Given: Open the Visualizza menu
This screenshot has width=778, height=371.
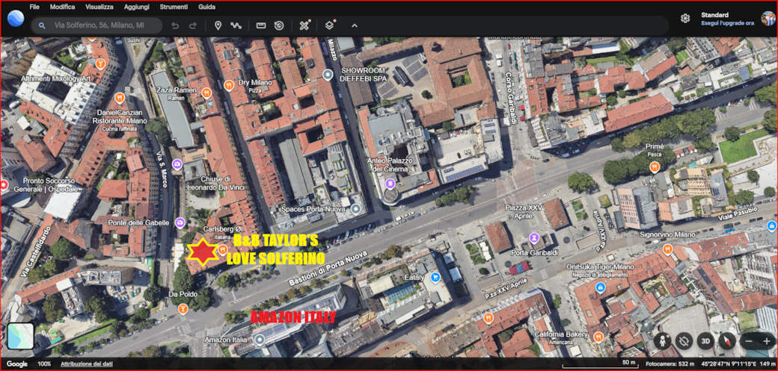Looking at the screenshot, I should click(99, 7).
